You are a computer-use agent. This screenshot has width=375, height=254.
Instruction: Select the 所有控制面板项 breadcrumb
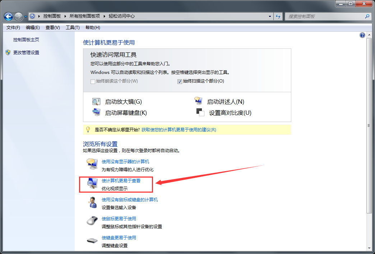tap(85, 16)
